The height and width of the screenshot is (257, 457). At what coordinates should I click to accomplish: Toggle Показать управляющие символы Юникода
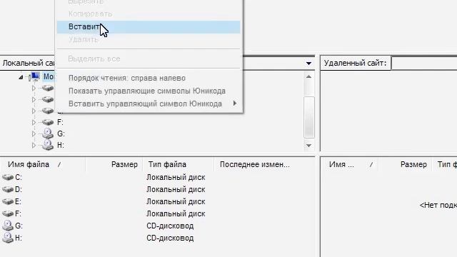[149, 91]
